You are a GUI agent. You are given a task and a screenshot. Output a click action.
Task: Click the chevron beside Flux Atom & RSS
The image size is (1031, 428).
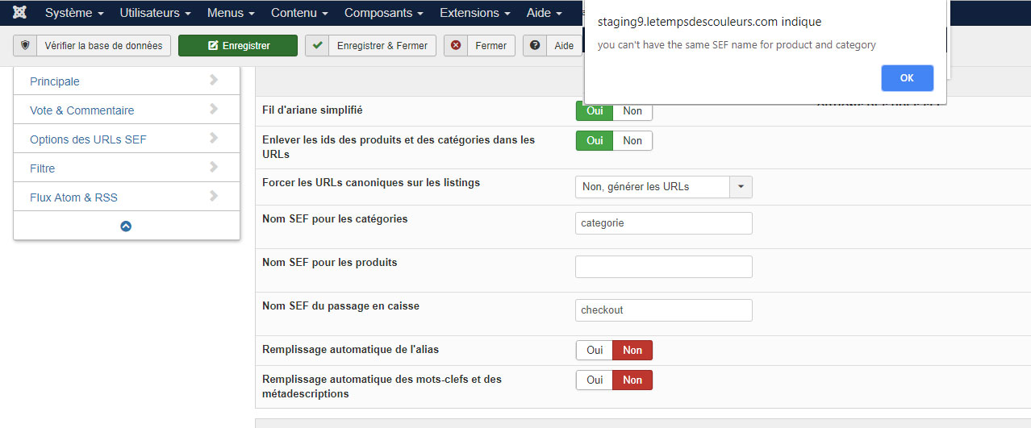(214, 197)
